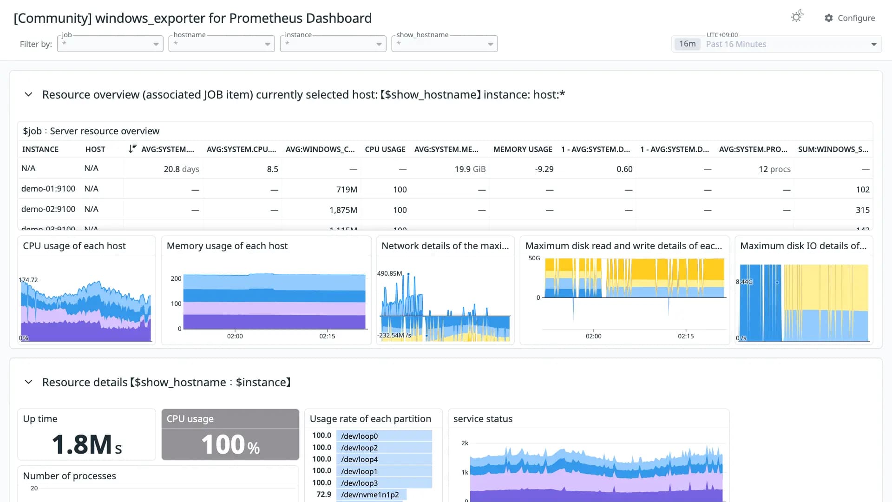Sort by AVG:WINDOWS_C column header
The image size is (892, 502).
point(320,149)
